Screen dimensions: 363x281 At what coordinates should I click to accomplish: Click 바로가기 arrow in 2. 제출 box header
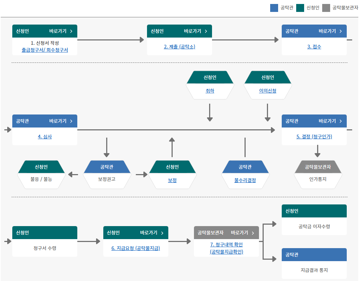(206, 31)
